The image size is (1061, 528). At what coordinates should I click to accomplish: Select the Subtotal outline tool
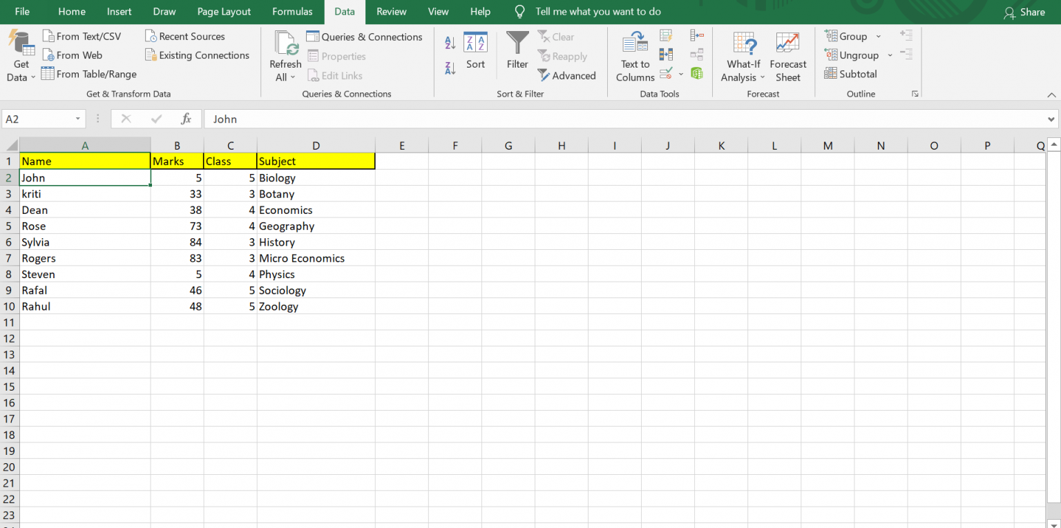(850, 74)
